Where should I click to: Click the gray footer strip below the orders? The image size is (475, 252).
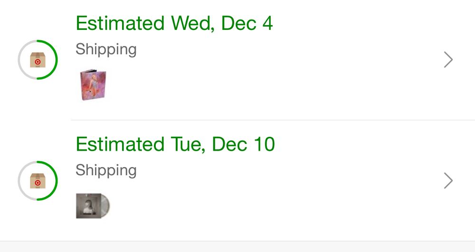tap(237, 247)
